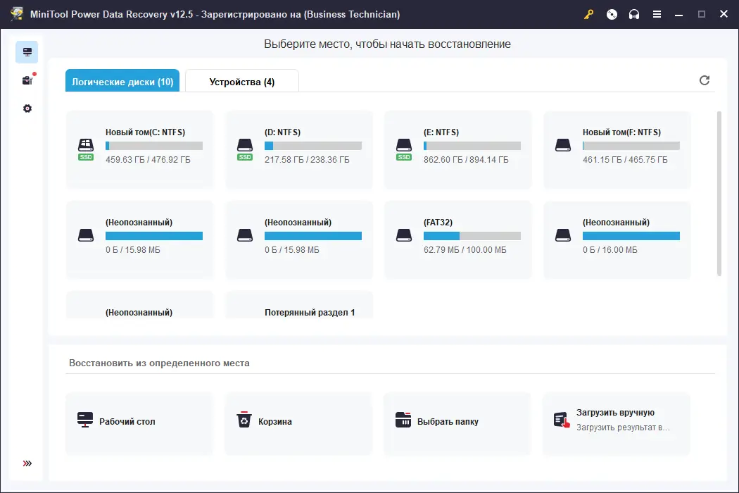Screen dimensions: 739x493
Task: Select the (E: NTFS) partition card
Action: (x=457, y=149)
